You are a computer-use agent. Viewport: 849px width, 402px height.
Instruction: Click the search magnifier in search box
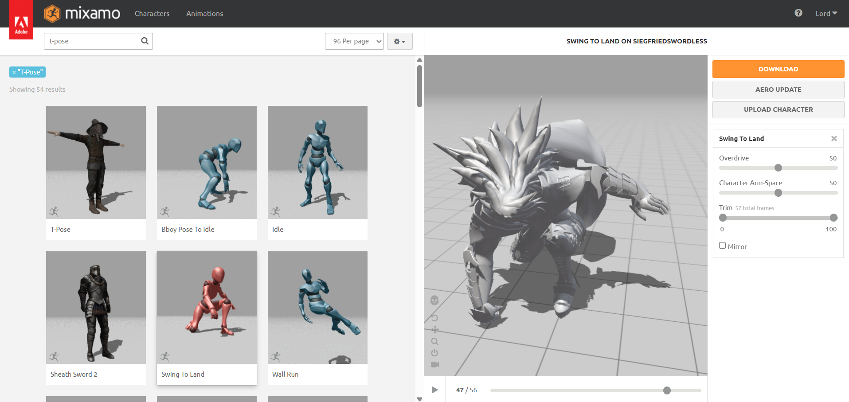[145, 41]
